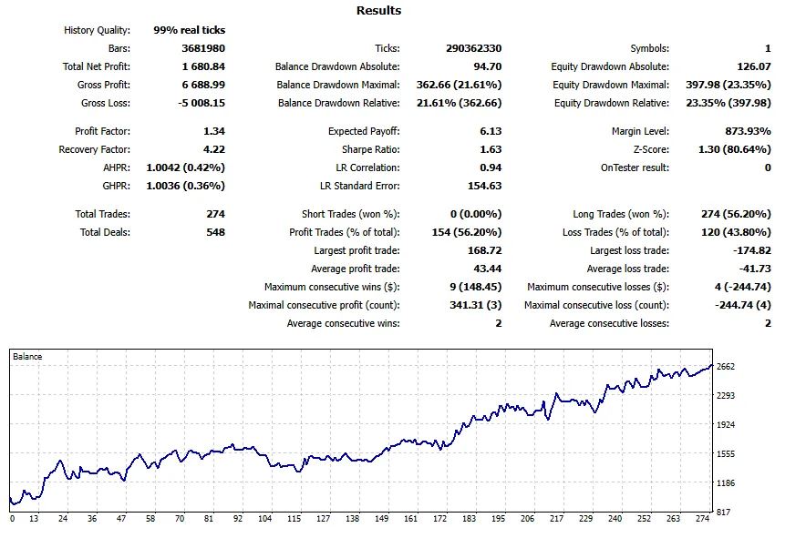The width and height of the screenshot is (806, 538).
Task: Click the "Balance" chart legend label
Action: 27,357
